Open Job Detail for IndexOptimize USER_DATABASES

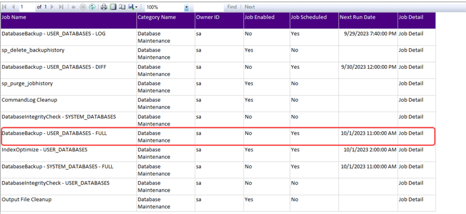pos(411,149)
